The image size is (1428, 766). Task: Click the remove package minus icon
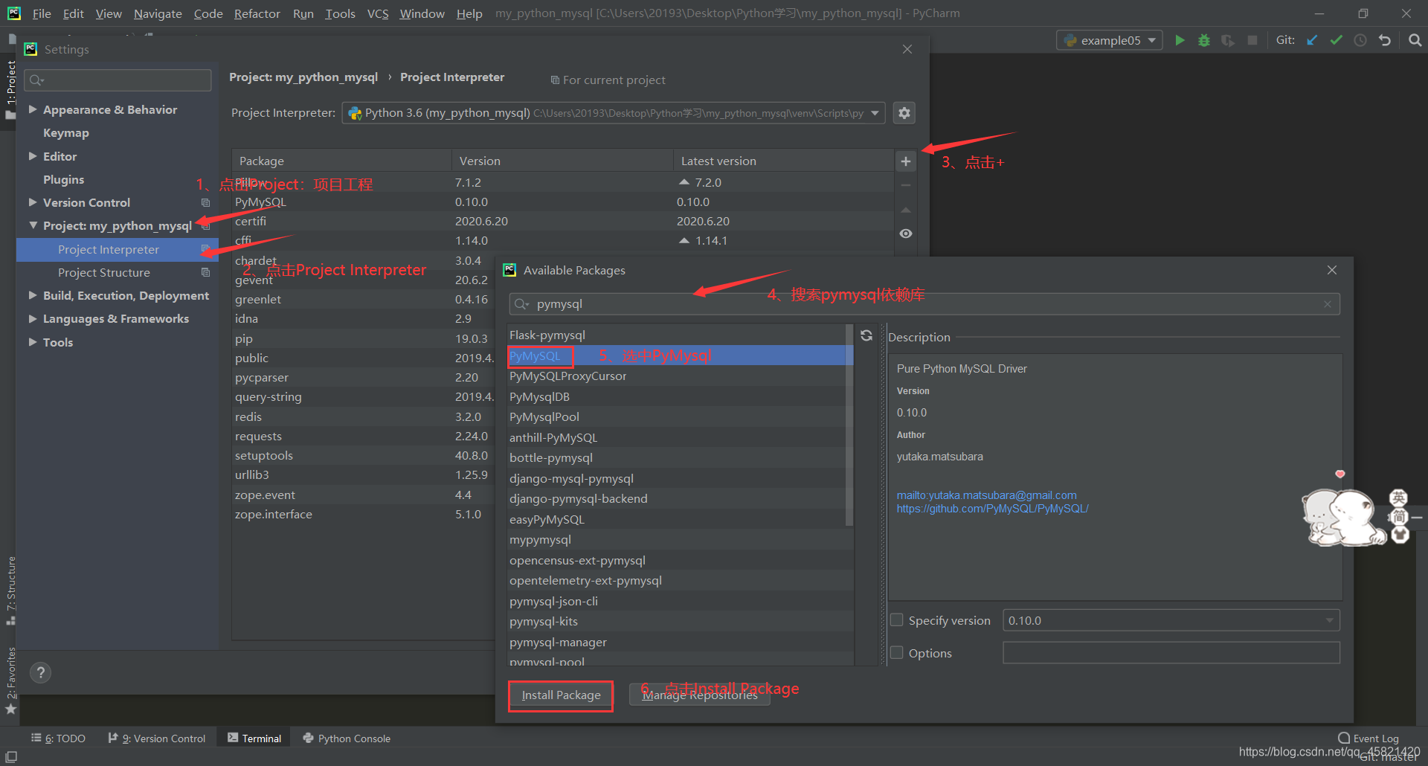[905, 185]
